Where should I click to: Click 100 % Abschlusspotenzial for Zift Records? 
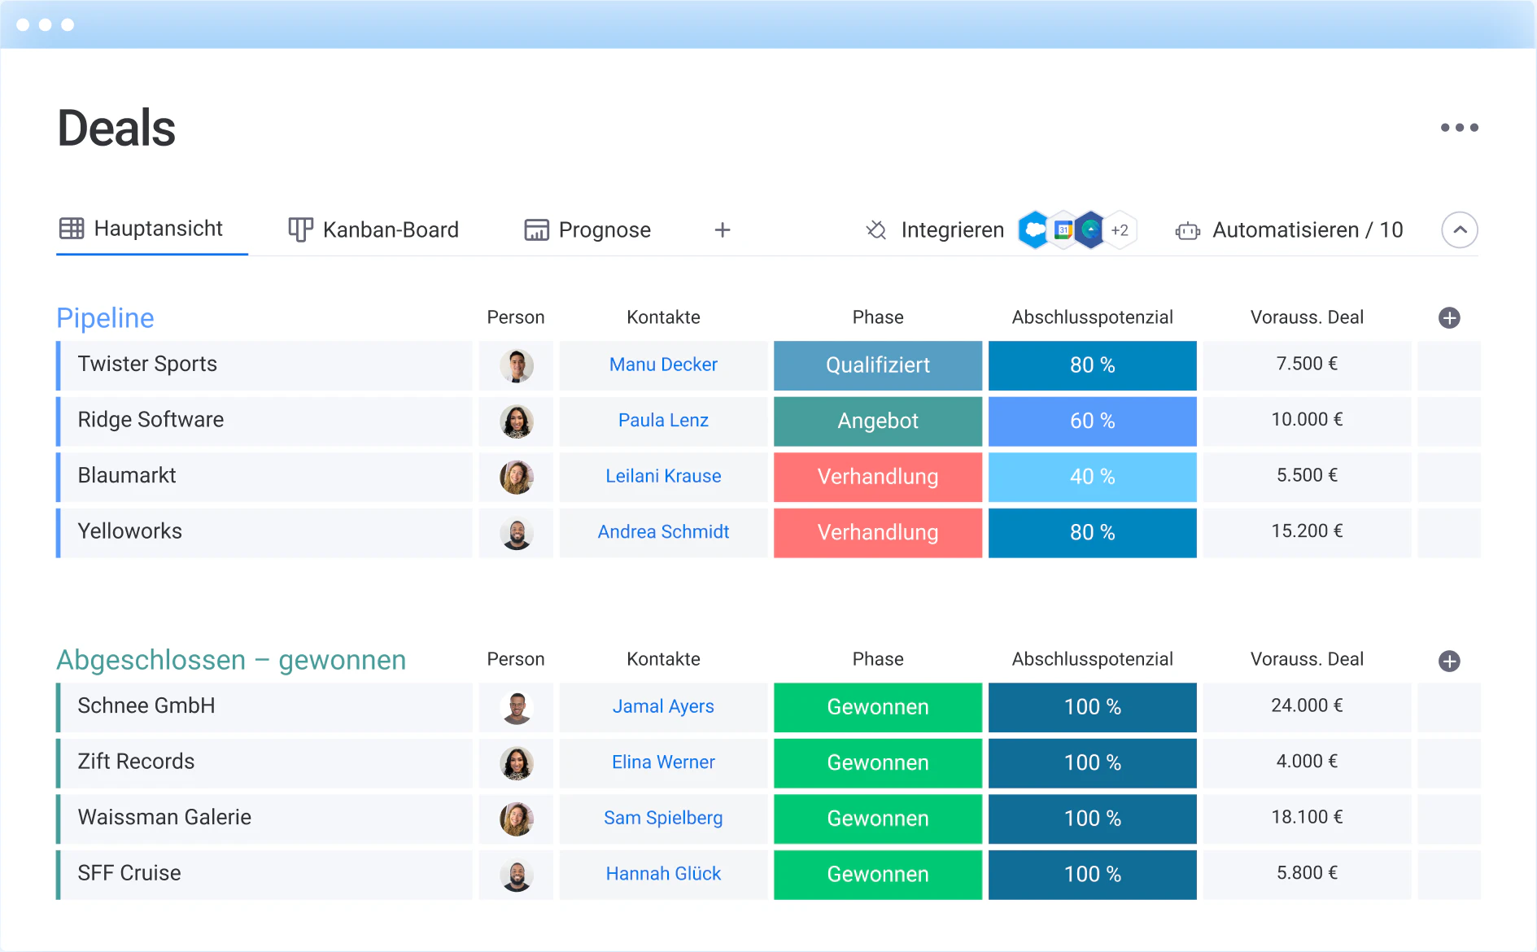pos(1093,763)
